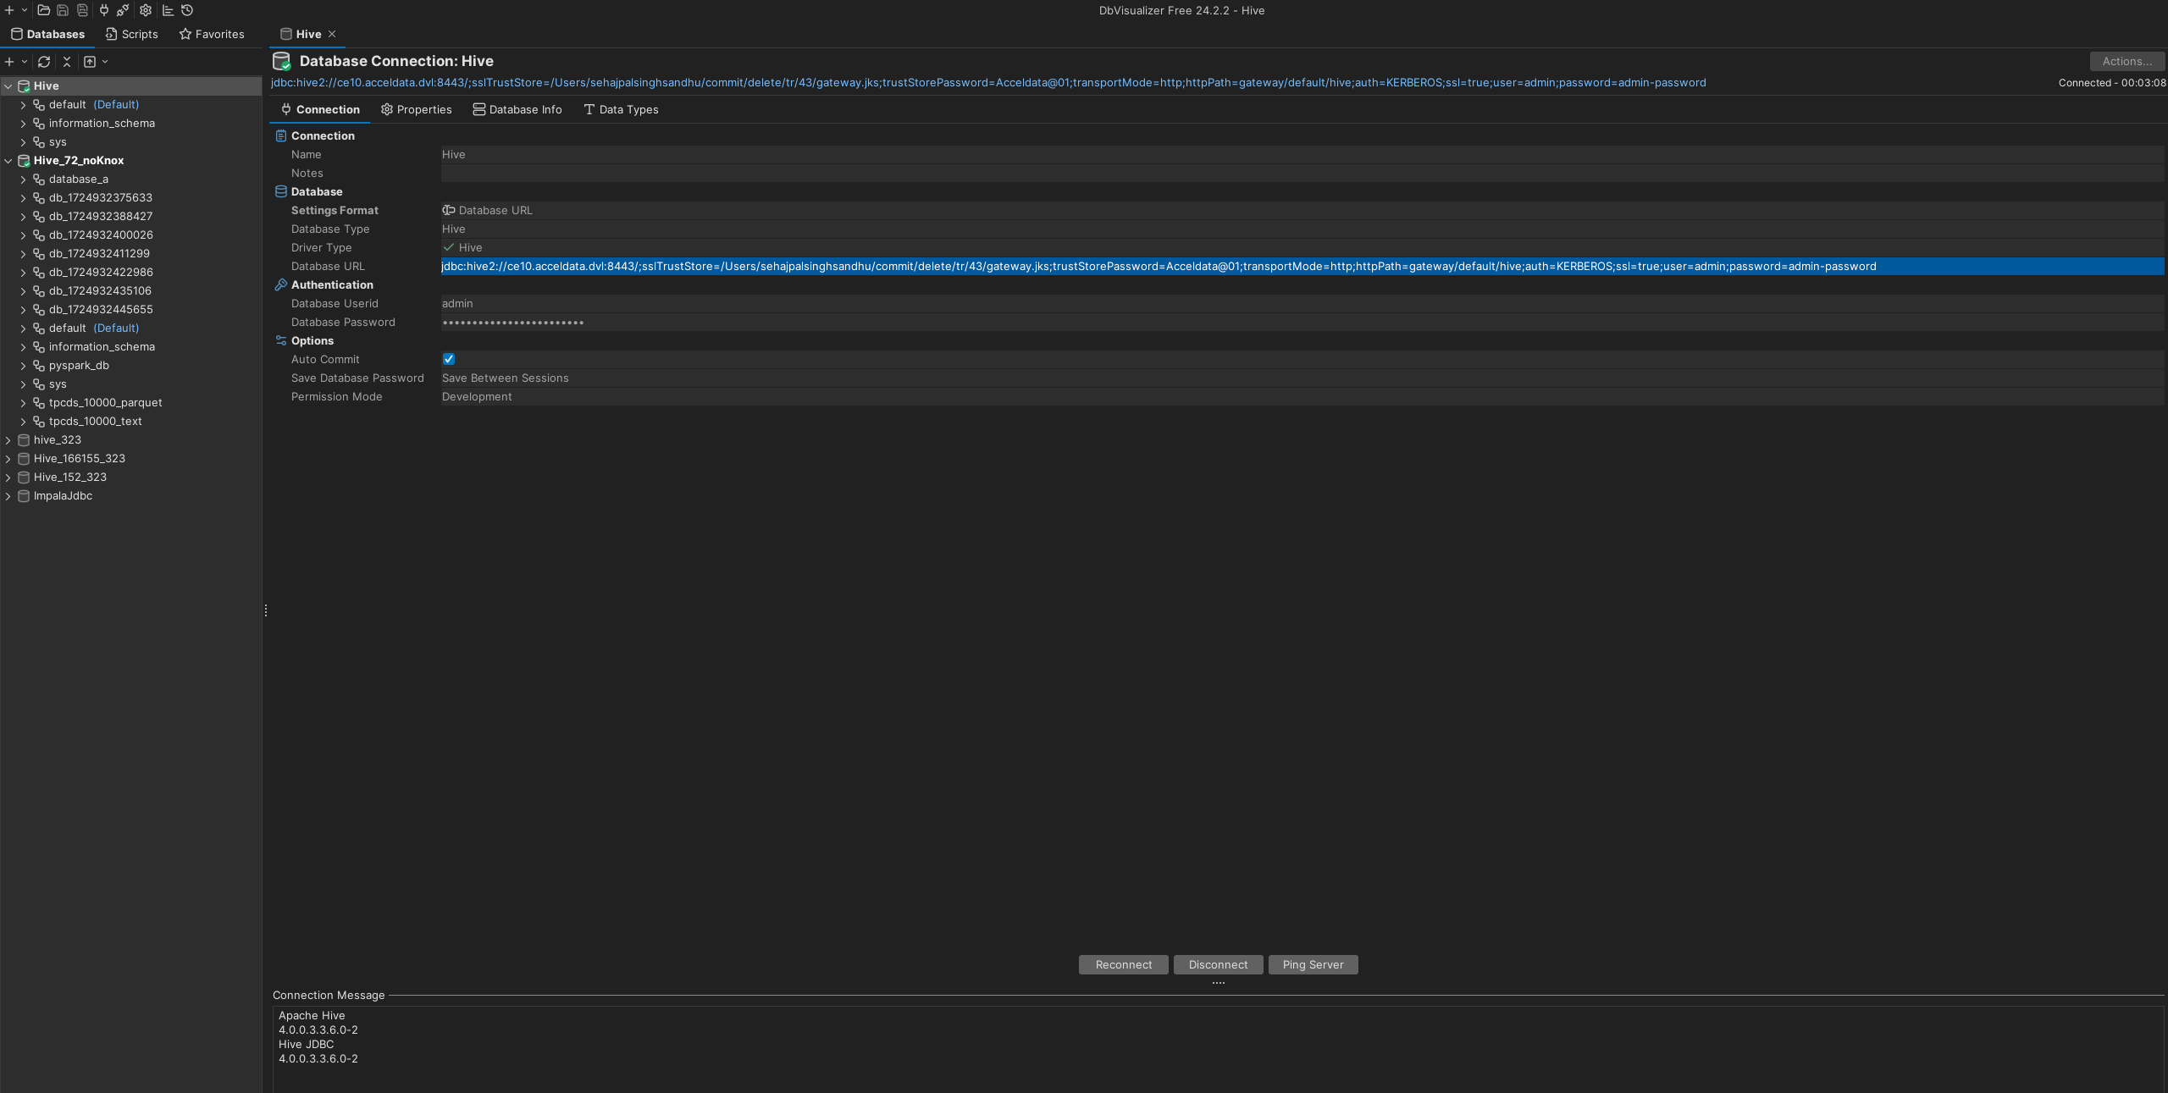The height and width of the screenshot is (1093, 2168).
Task: Open history using the clock icon
Action: (187, 10)
